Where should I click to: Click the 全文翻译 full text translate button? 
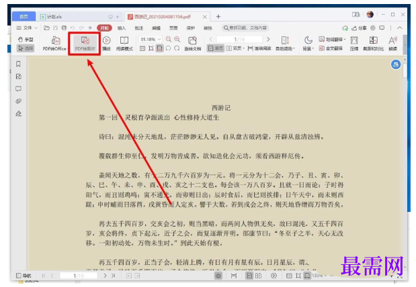click(x=331, y=48)
